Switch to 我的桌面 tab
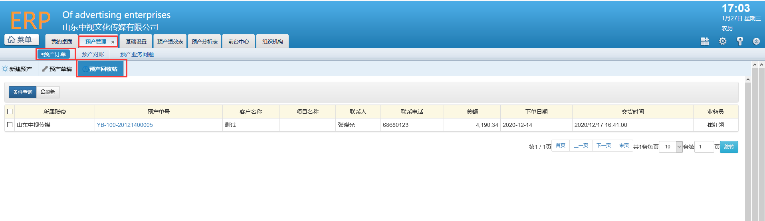The image size is (765, 221). click(61, 41)
